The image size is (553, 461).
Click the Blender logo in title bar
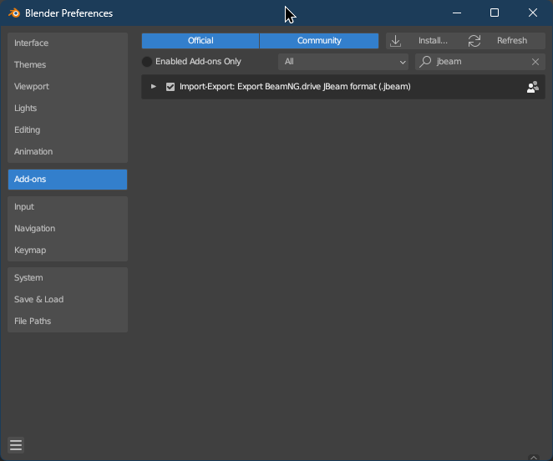point(14,13)
